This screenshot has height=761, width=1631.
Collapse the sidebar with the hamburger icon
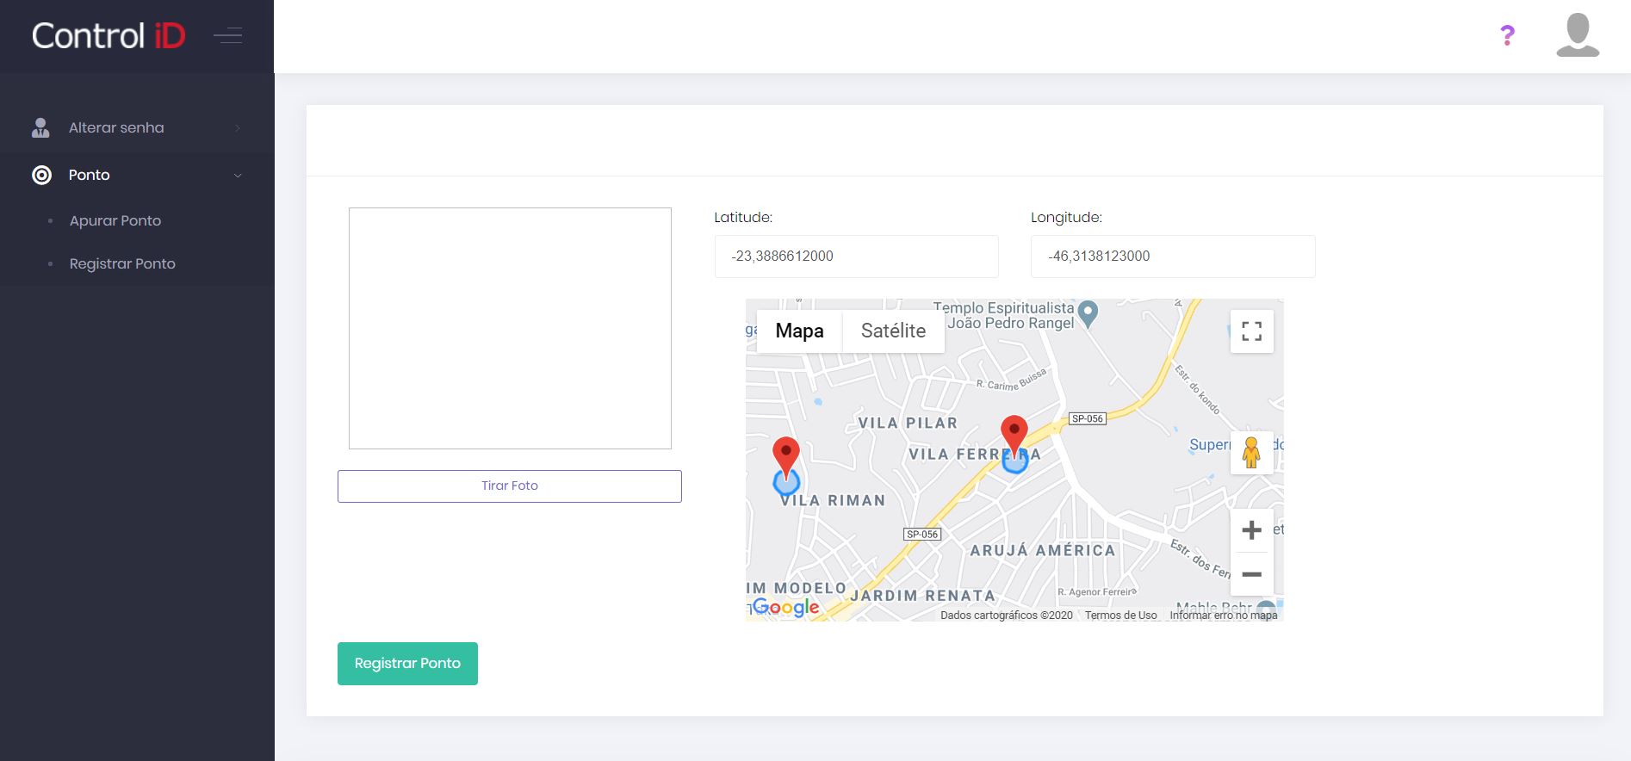tap(228, 35)
